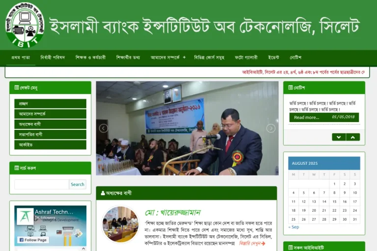Focus the search text field

[x=42, y=184]
